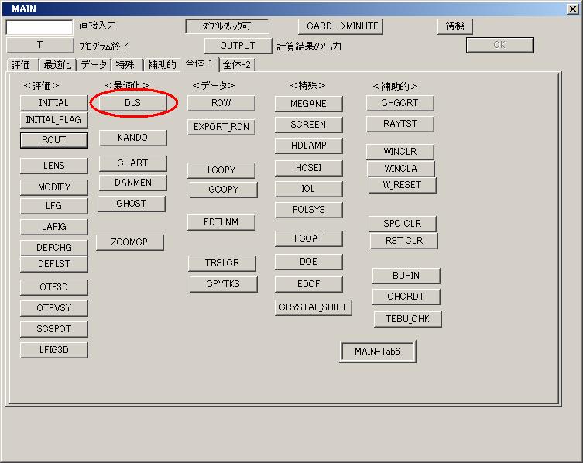Click the RST_CLR button
Screen dimensions: 583x463
coord(404,241)
